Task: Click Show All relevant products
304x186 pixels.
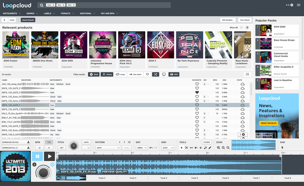Action: [234, 27]
